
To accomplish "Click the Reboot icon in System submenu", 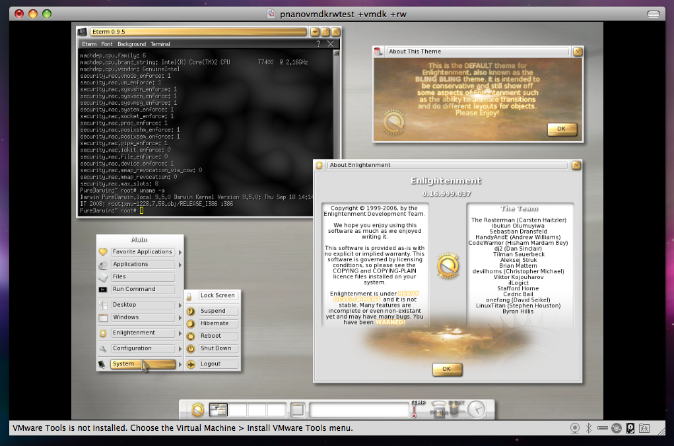I will 191,336.
